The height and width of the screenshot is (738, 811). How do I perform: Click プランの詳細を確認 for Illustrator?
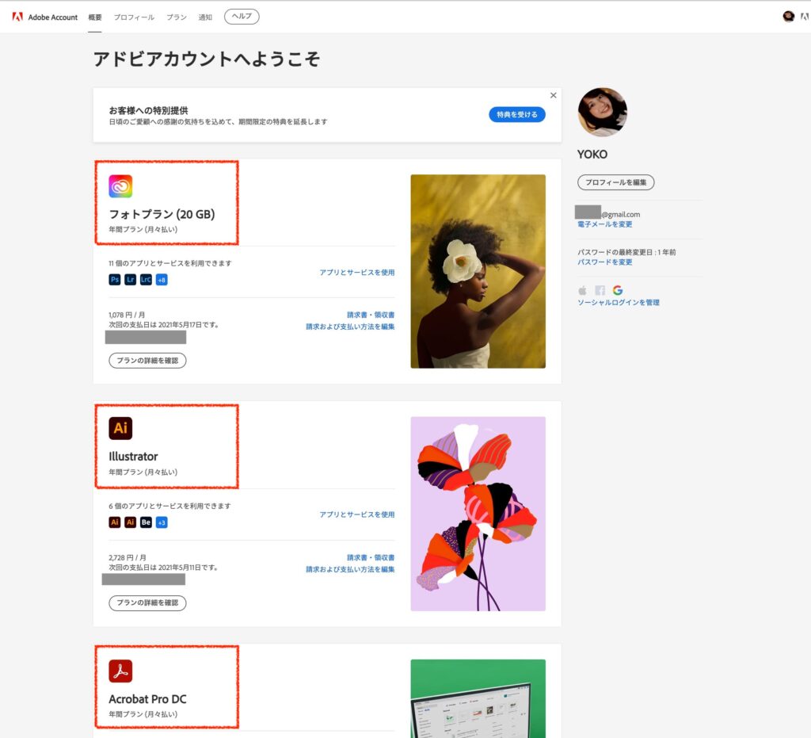tap(147, 603)
